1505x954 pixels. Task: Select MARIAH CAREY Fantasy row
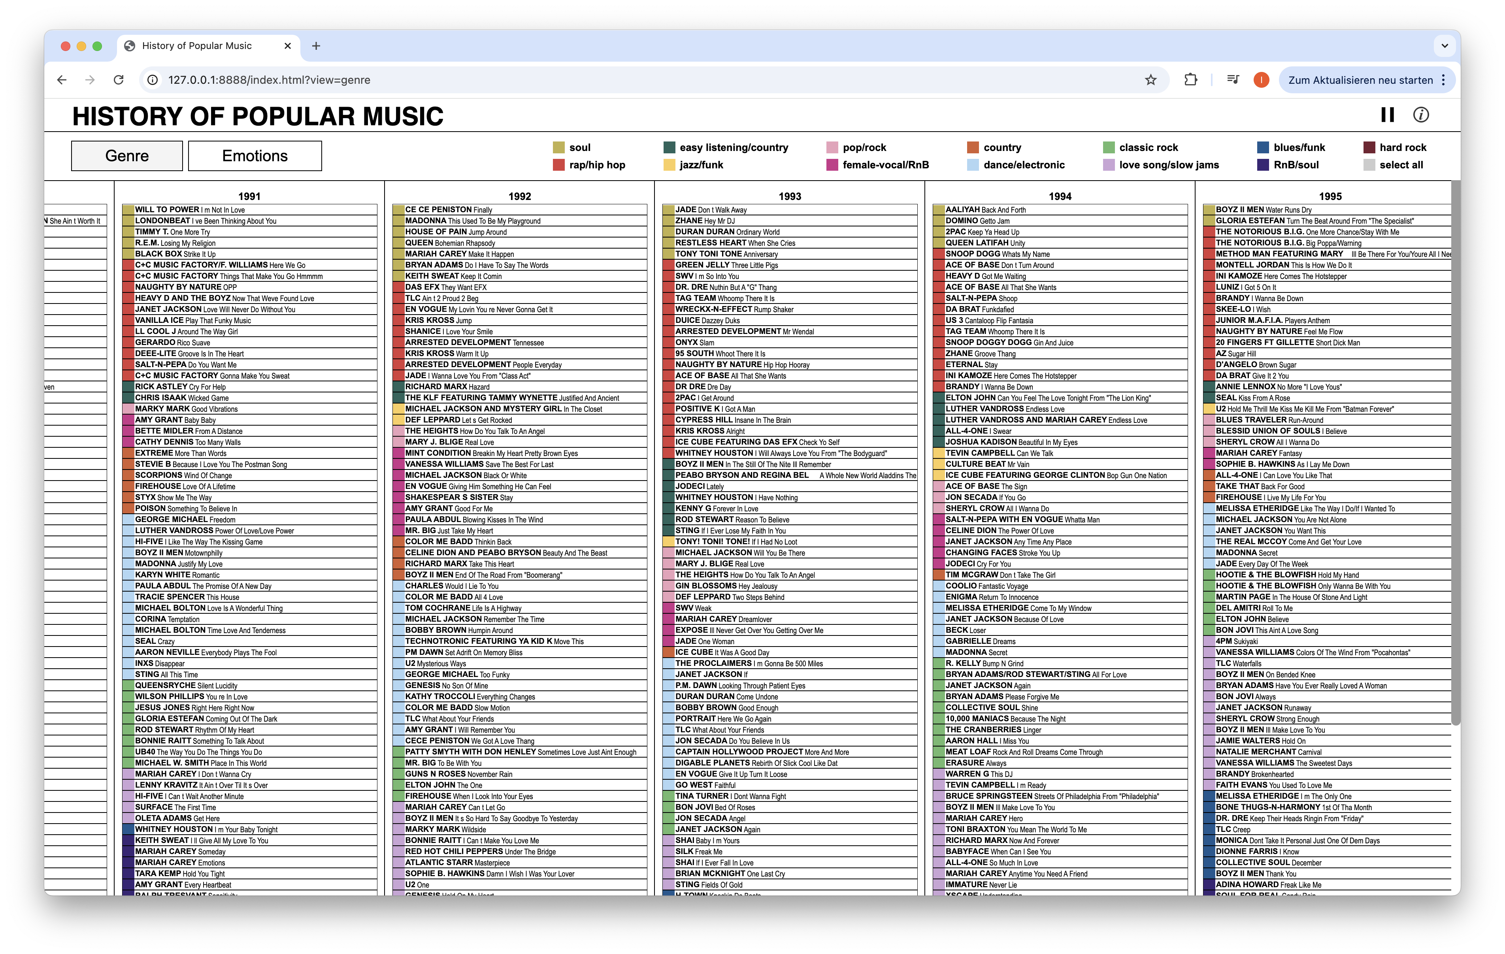pyautogui.click(x=1328, y=454)
